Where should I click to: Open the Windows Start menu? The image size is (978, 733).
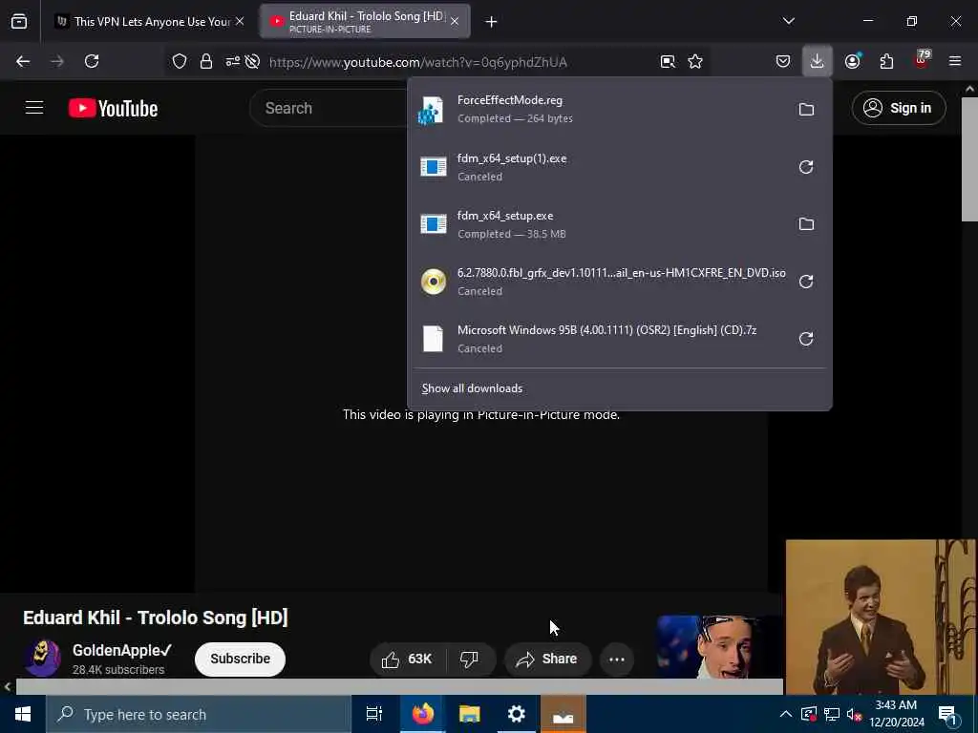click(23, 714)
